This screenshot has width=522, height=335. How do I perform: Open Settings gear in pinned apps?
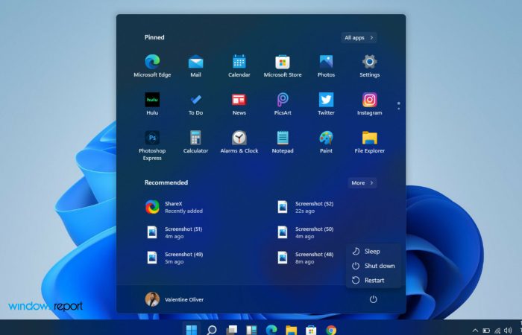click(370, 66)
